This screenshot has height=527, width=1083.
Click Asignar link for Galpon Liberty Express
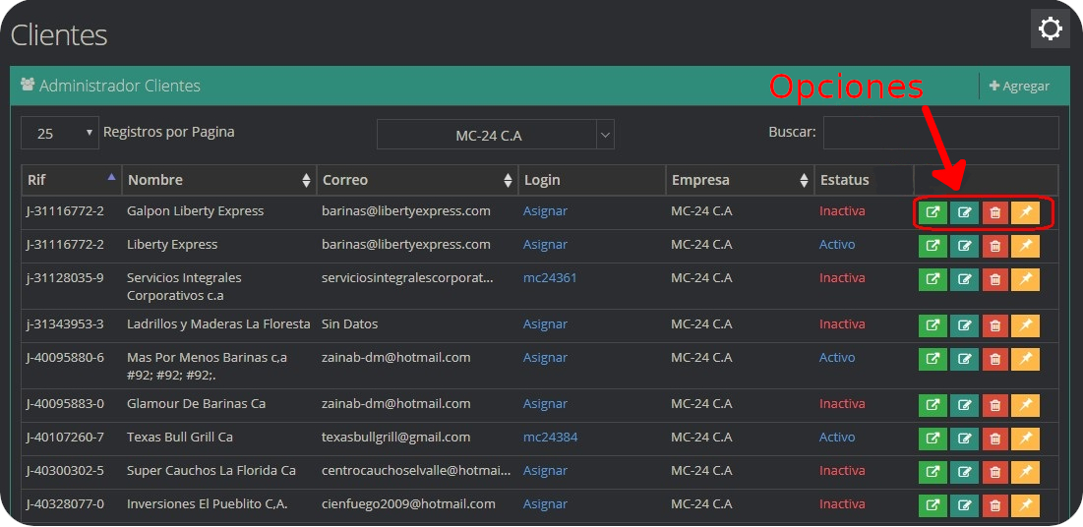tap(545, 211)
